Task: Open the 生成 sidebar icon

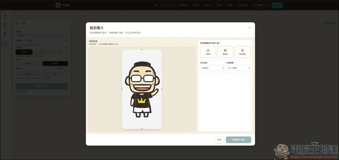Action: [x=5, y=43]
